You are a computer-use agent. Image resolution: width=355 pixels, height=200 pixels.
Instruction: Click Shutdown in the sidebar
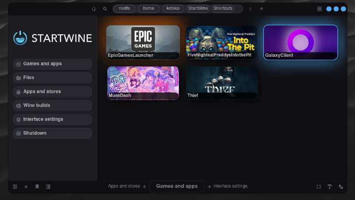[x=52, y=133]
